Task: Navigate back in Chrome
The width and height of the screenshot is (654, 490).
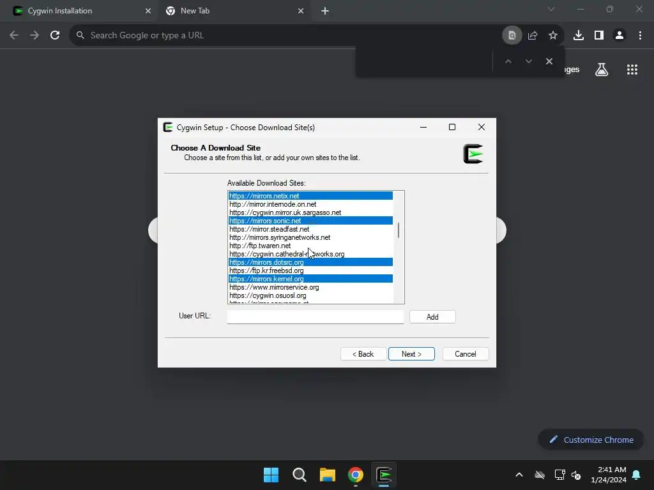Action: point(14,36)
